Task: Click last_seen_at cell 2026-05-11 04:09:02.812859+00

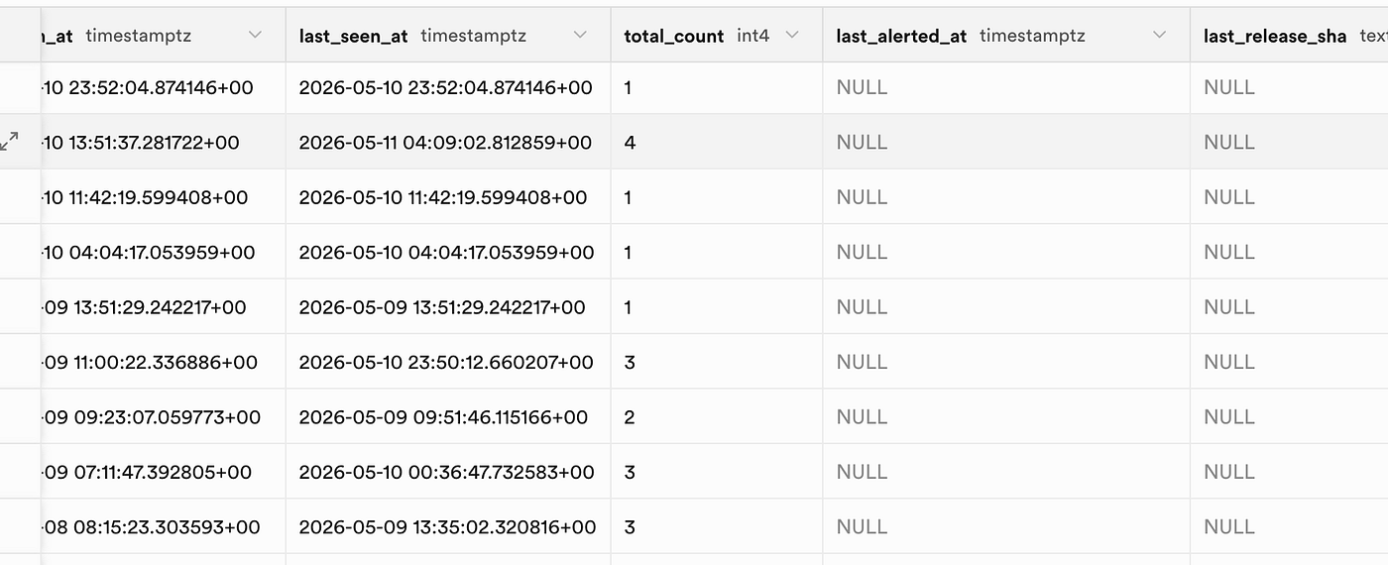Action: point(448,142)
